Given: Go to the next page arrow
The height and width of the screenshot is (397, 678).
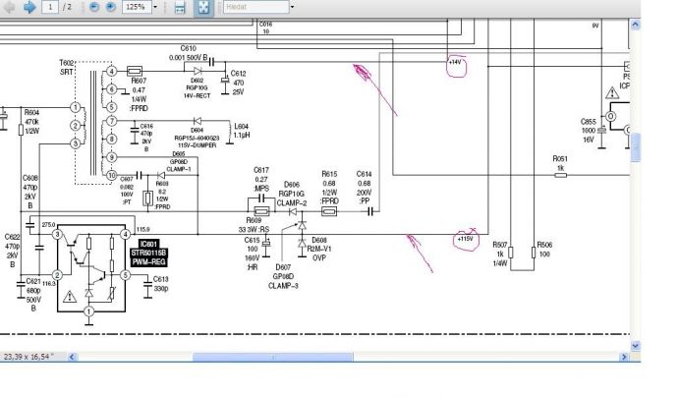Looking at the screenshot, I should [28, 7].
